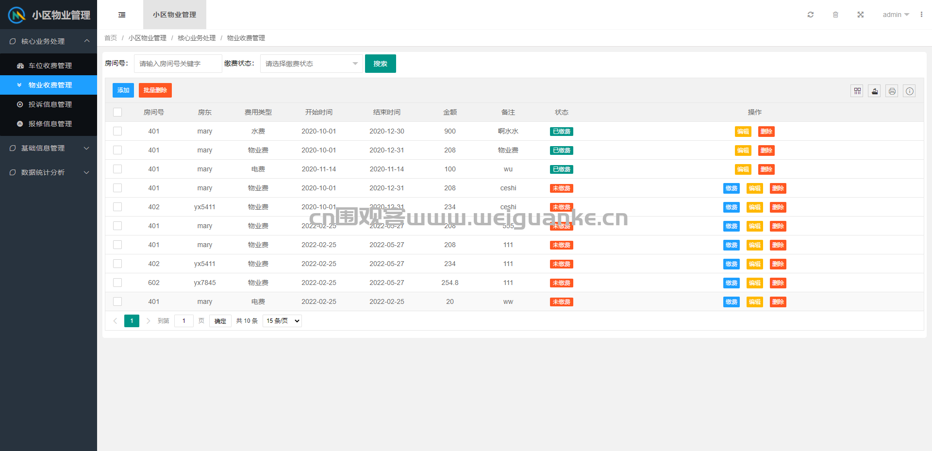The image size is (932, 451).
Task: Open 投诉信息管理 menu item
Action: point(49,104)
